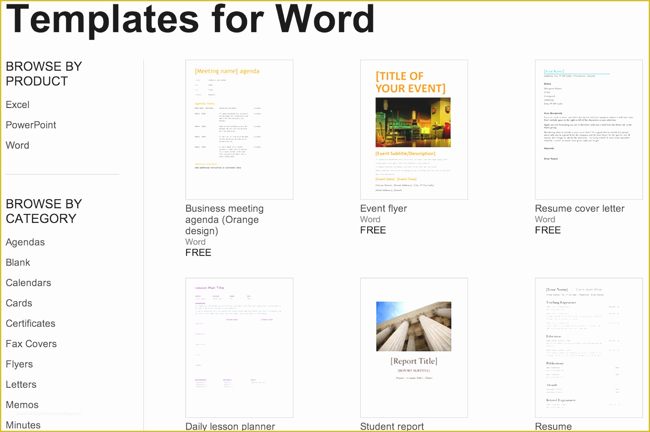
Task: Click the Event flyer title text
Action: (x=383, y=208)
